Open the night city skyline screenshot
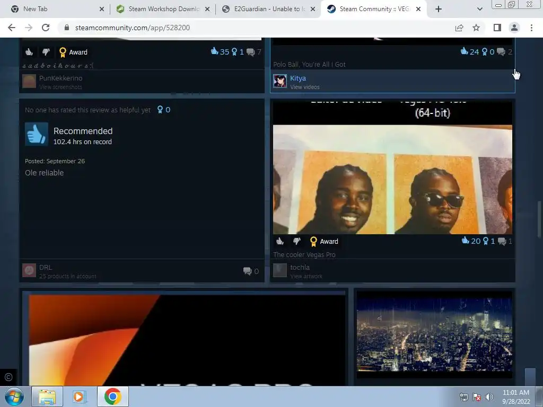The image size is (543, 407). (434, 335)
